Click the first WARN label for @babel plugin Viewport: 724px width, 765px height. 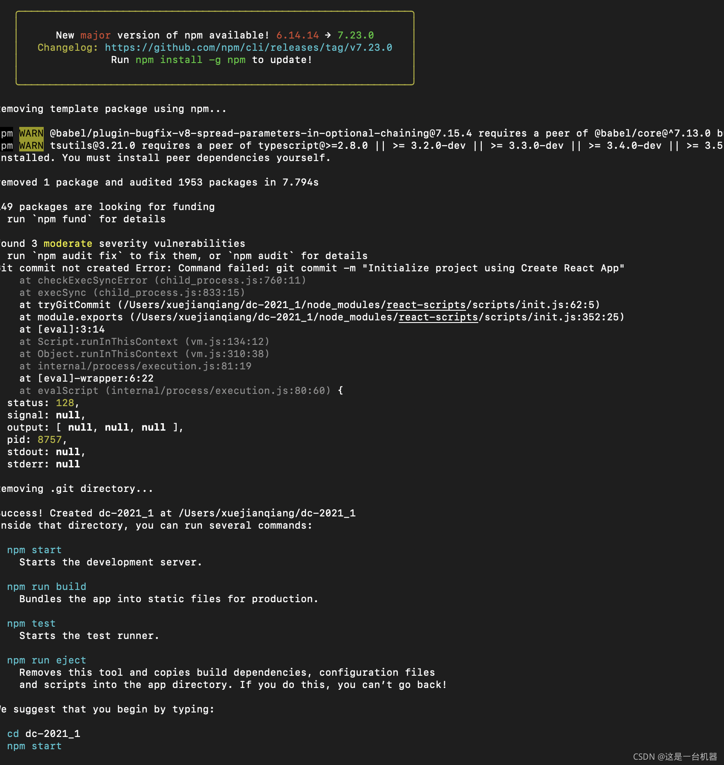click(31, 133)
